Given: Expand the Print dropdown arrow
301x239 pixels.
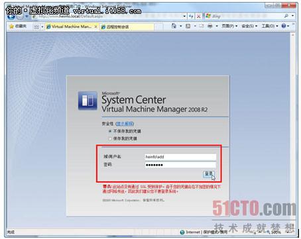Looking at the screenshot, I should pos(217,26).
